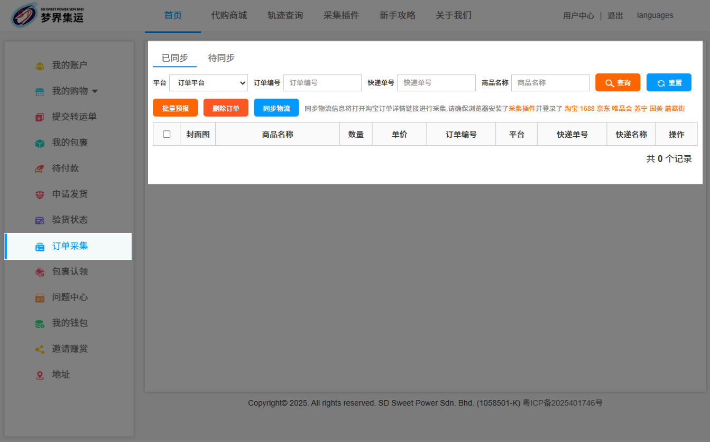Click the My Wallet coins icon

(40, 323)
